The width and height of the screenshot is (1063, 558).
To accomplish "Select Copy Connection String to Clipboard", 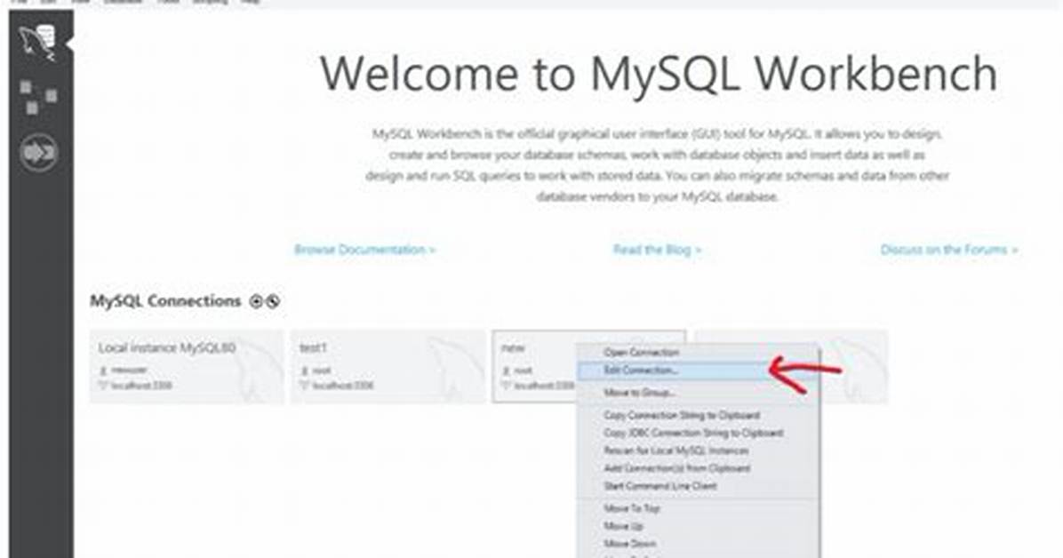I will tap(698, 415).
